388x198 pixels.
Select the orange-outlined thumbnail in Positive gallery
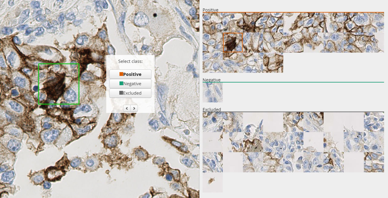(x=233, y=42)
